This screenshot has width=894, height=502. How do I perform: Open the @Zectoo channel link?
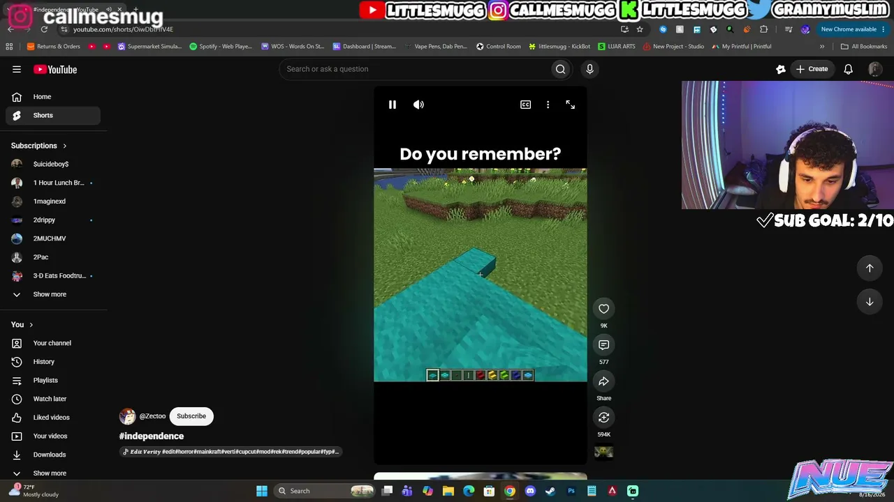click(x=152, y=416)
